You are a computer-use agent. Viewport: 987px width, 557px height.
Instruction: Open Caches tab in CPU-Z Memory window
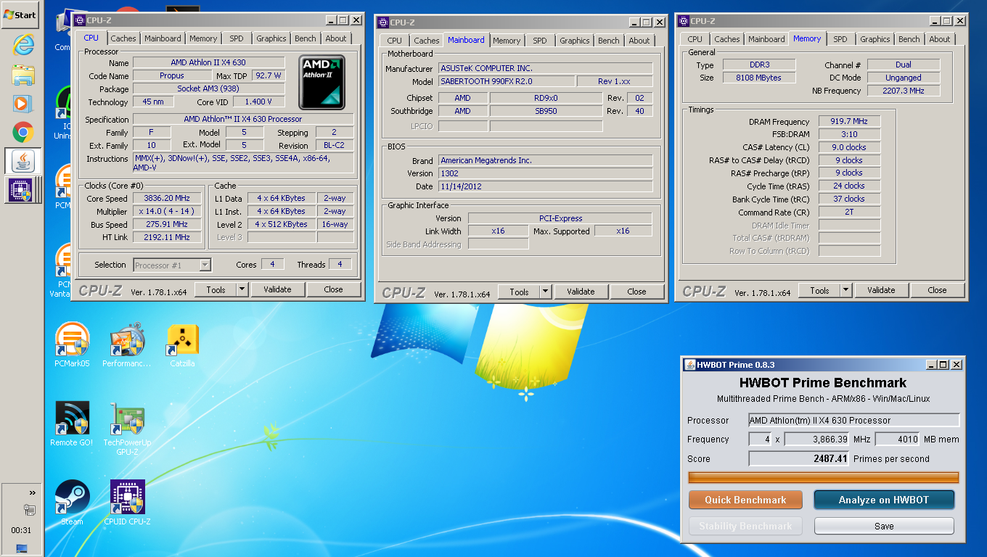click(x=727, y=39)
